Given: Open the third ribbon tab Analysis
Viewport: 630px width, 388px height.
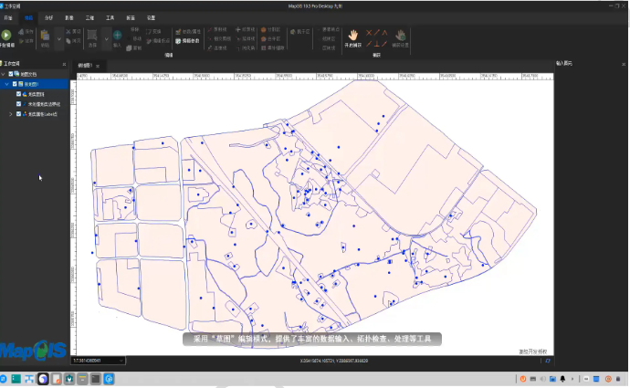Looking at the screenshot, I should pyautogui.click(x=49, y=18).
